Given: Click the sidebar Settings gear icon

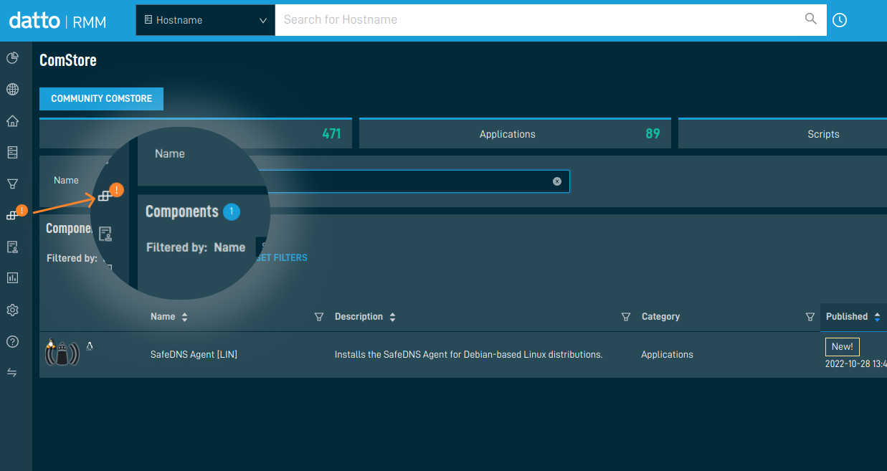Looking at the screenshot, I should (12, 310).
